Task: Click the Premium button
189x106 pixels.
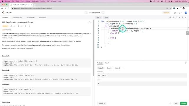Action: (x=166, y=13)
